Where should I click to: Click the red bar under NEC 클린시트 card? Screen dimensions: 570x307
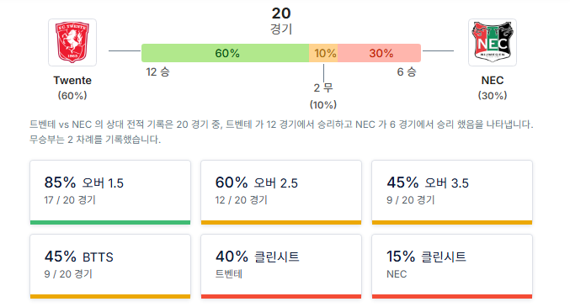tap(452, 296)
